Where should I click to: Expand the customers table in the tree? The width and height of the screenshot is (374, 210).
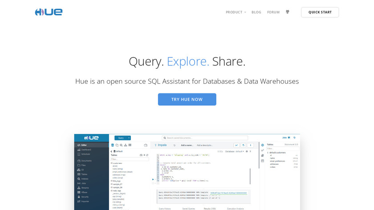tap(116, 163)
